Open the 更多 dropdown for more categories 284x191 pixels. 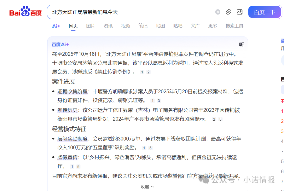click(212, 26)
